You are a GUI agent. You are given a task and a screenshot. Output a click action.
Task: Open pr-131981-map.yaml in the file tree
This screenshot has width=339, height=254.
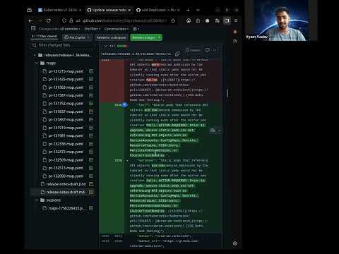[66, 135]
